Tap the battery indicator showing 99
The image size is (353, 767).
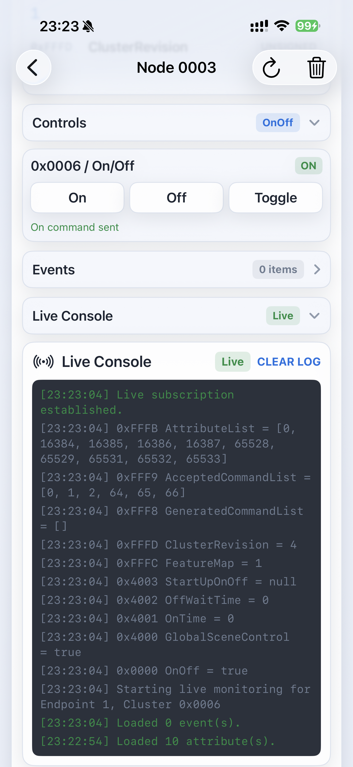[306, 26]
